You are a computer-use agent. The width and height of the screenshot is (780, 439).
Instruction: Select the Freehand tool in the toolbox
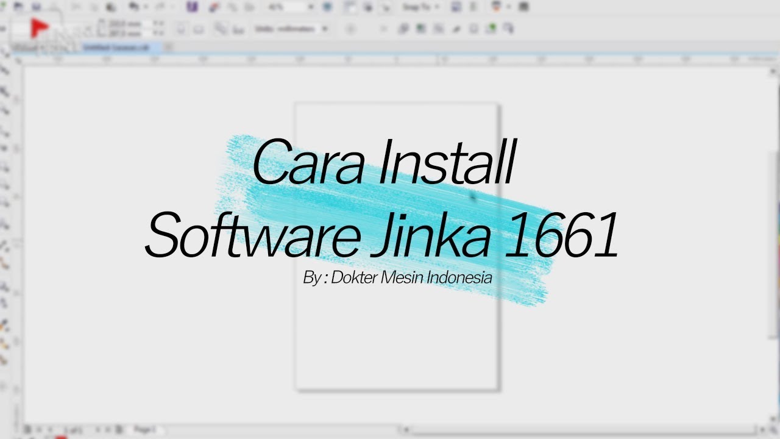coord(4,130)
